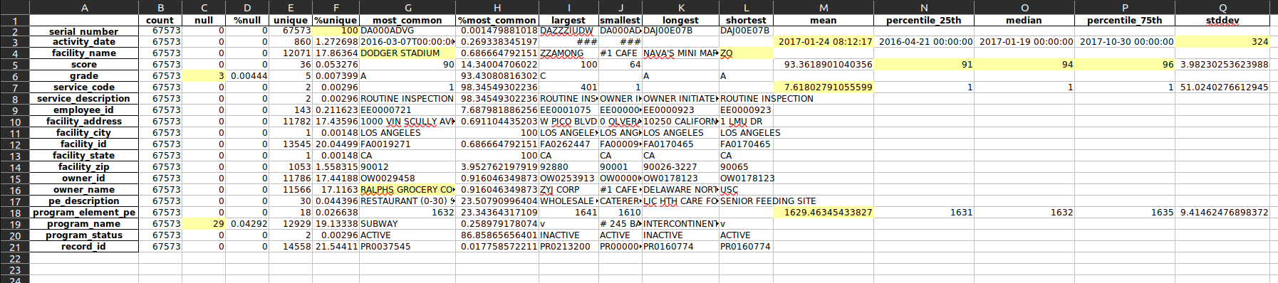The width and height of the screenshot is (1278, 283).
Task: Select the 'DA000ADVG' most common cell
Action: tap(407, 31)
